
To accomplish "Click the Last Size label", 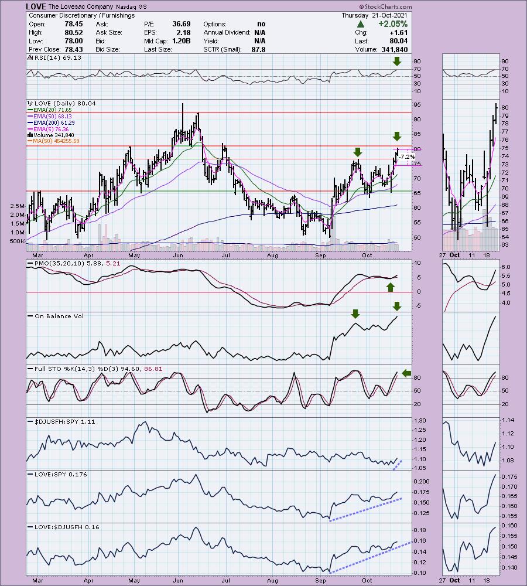I will 158,49.
